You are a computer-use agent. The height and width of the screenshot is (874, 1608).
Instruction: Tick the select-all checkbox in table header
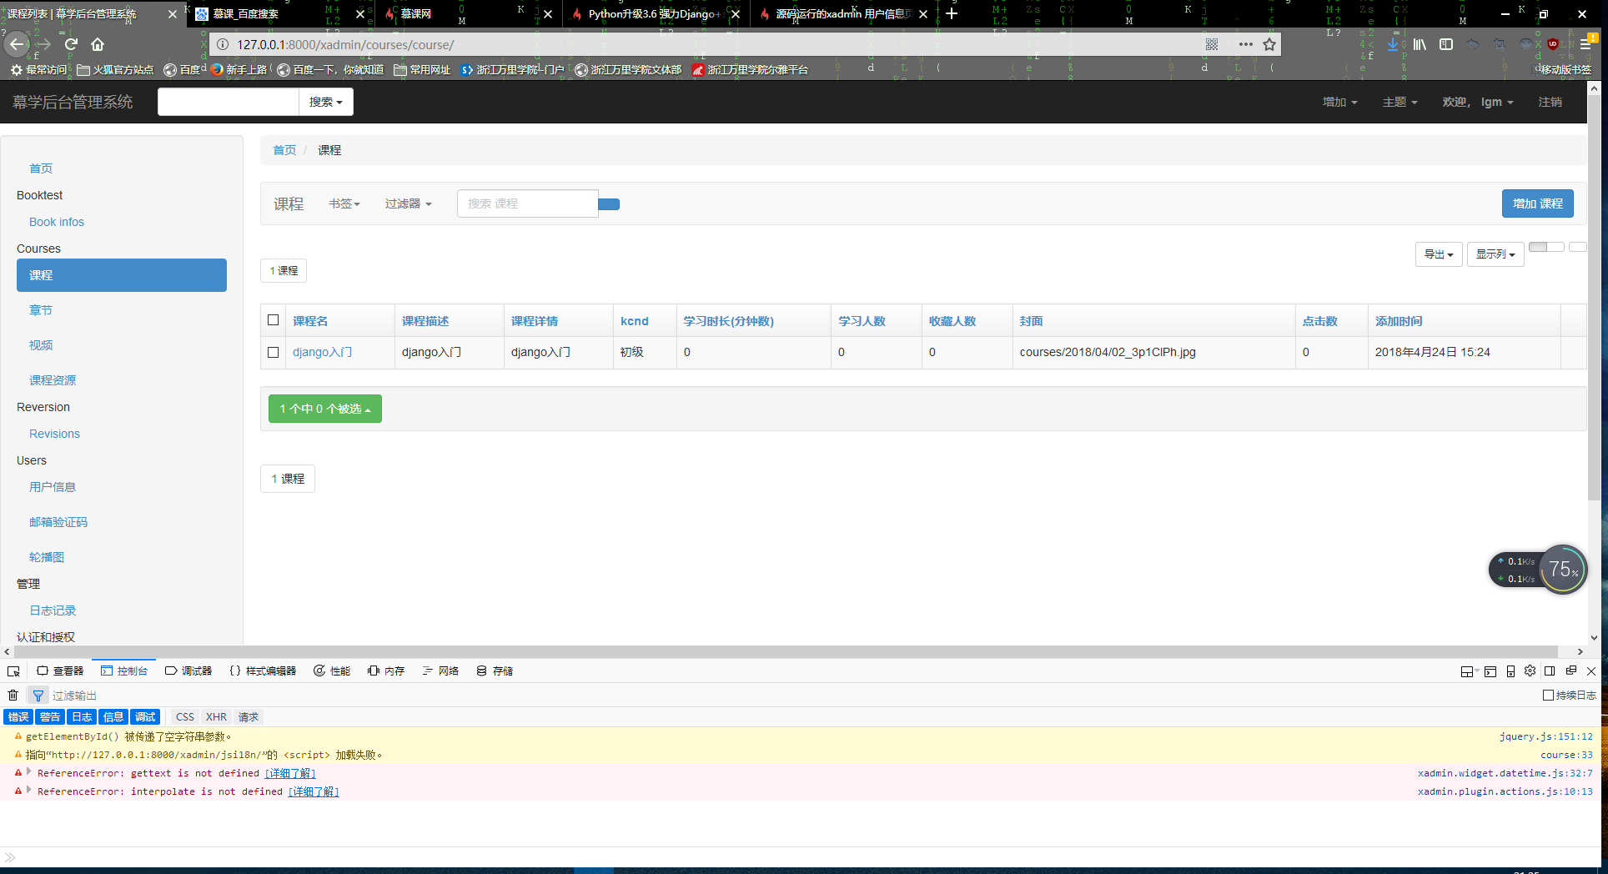click(x=273, y=320)
